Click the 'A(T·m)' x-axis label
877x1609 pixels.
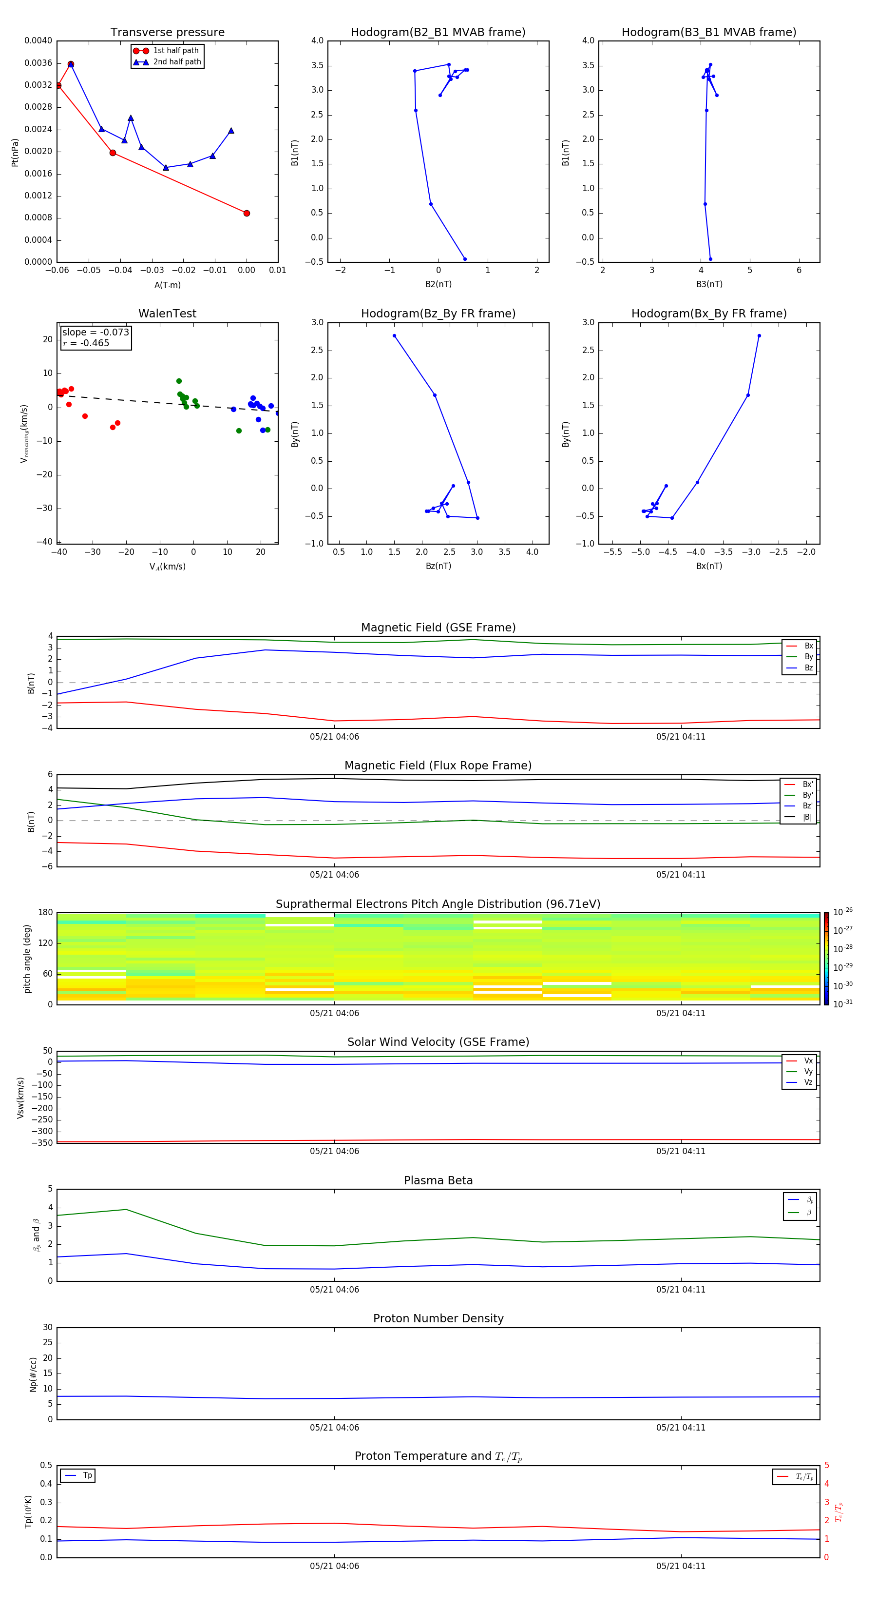pos(167,285)
